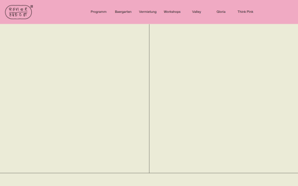The width and height of the screenshot is (298, 186).
Task: Click the Revier Südost logo
Action: [x=19, y=12]
